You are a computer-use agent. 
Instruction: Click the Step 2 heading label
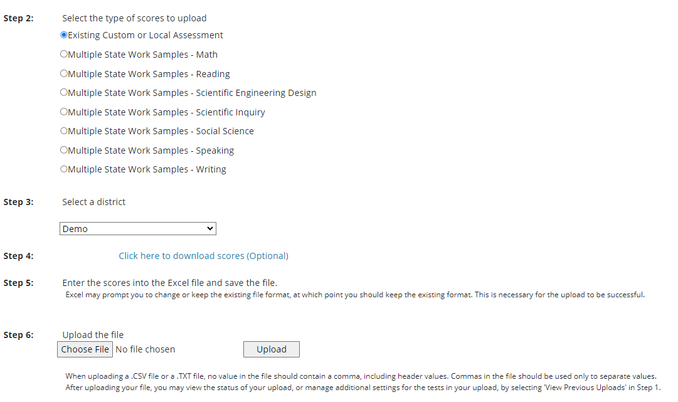19,18
